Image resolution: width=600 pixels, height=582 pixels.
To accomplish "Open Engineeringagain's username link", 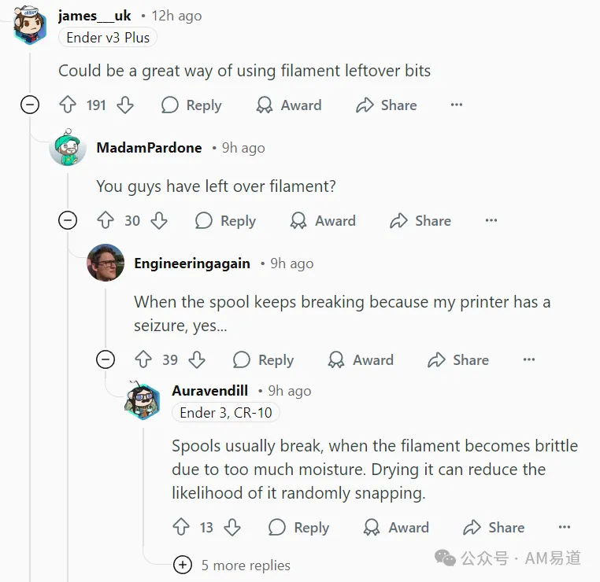I will (192, 263).
